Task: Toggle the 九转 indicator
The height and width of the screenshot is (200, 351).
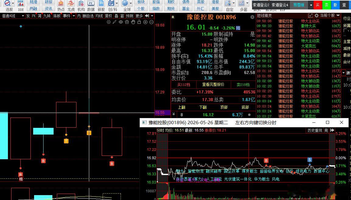Action: click(47, 16)
